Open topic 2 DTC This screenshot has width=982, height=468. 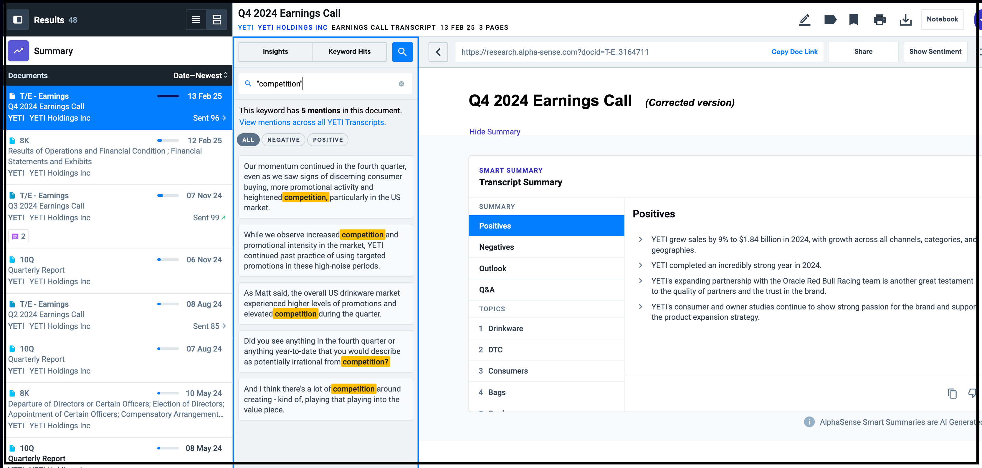546,349
